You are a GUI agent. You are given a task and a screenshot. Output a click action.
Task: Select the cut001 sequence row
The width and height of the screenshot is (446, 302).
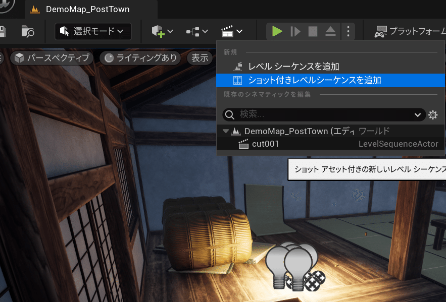(330, 144)
